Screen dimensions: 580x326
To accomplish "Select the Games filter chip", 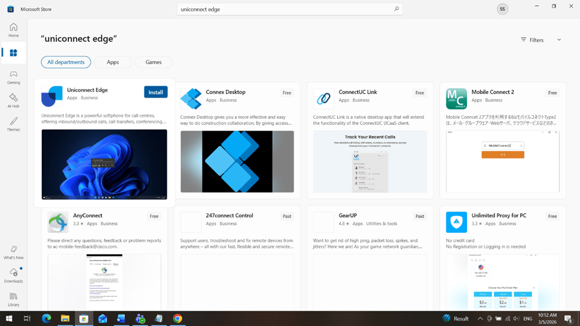I will [153, 62].
